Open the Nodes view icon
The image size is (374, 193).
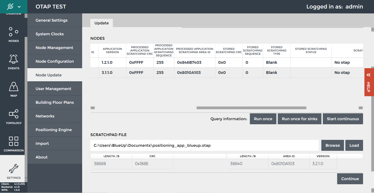tap(13, 32)
